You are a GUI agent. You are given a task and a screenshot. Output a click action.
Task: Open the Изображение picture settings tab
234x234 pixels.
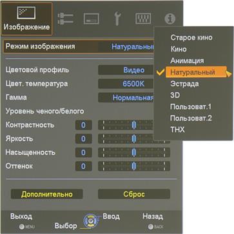click(x=26, y=19)
